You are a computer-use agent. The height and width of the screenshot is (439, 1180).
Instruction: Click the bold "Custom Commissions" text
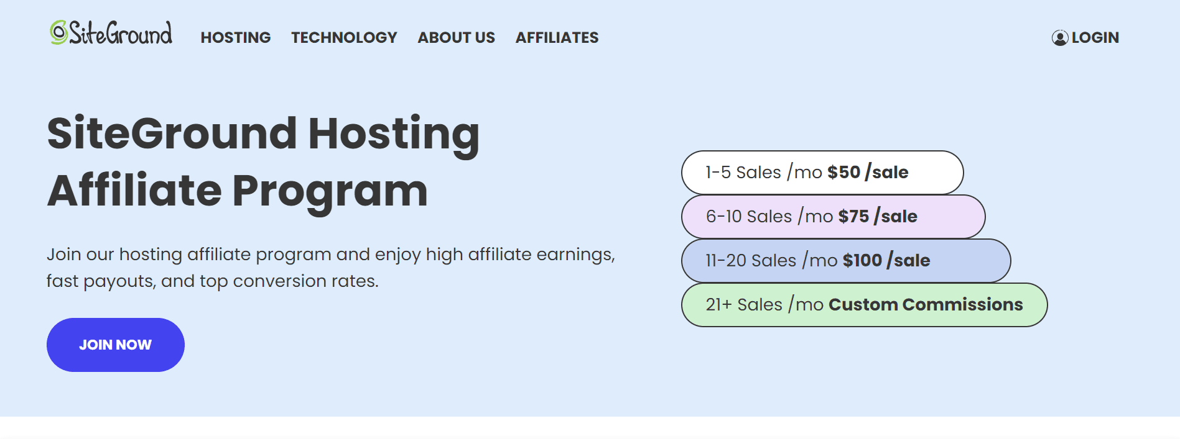coord(926,304)
